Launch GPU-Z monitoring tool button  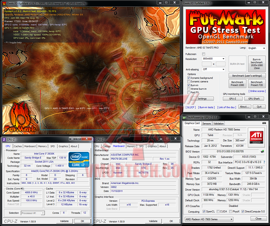232,99
